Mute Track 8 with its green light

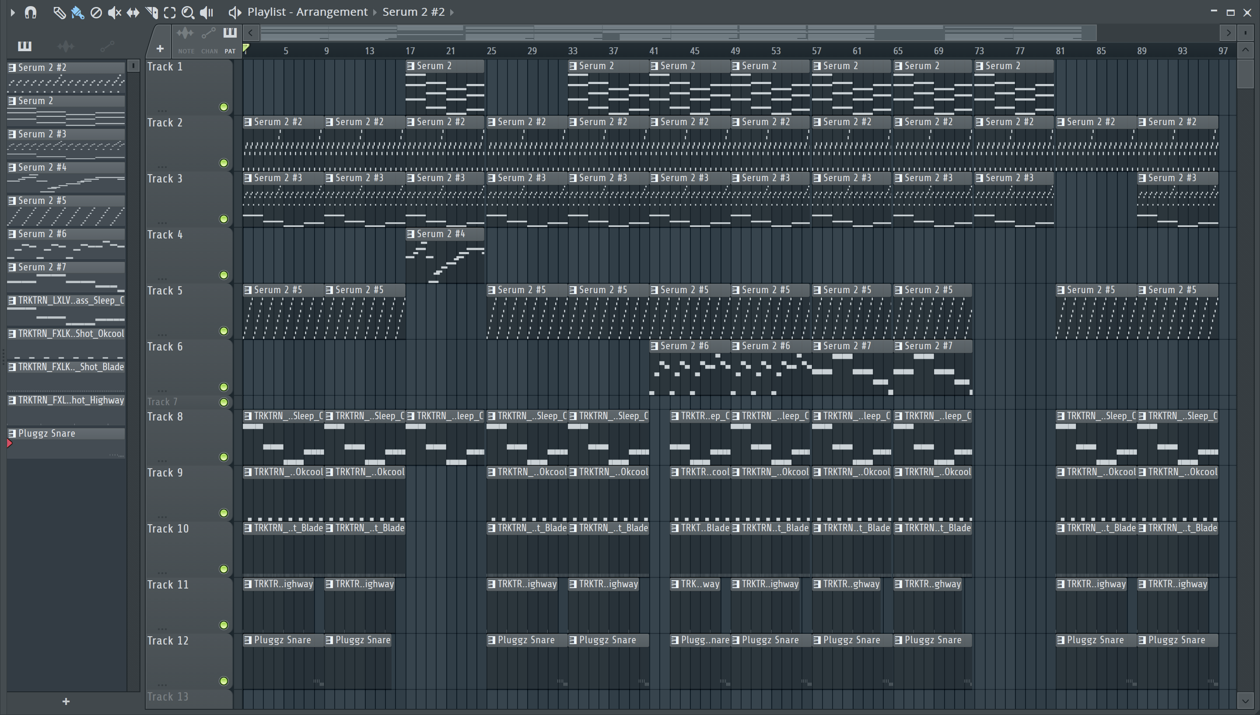(224, 457)
